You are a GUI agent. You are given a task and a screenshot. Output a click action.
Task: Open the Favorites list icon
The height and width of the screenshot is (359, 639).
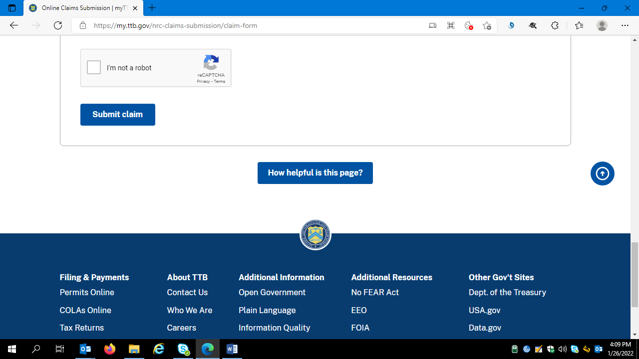coord(579,25)
